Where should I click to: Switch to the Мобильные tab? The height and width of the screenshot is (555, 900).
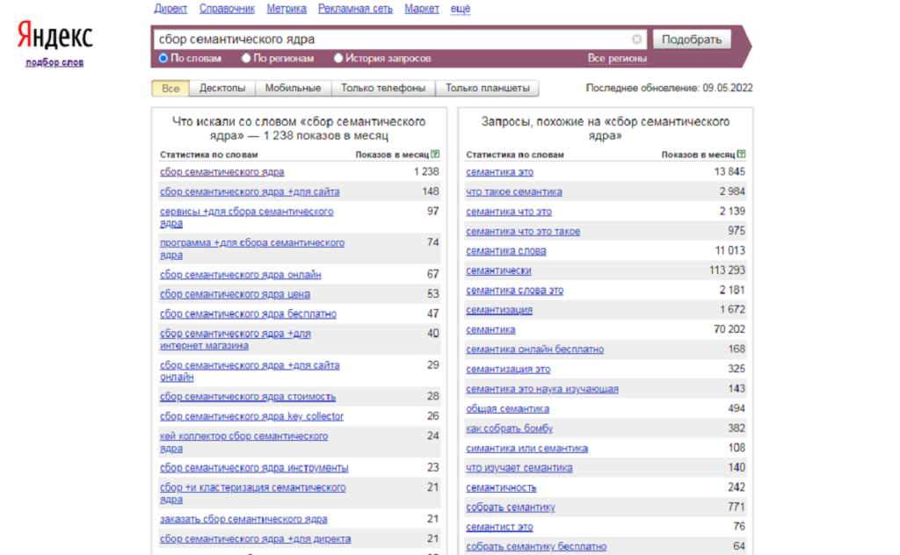coord(294,89)
